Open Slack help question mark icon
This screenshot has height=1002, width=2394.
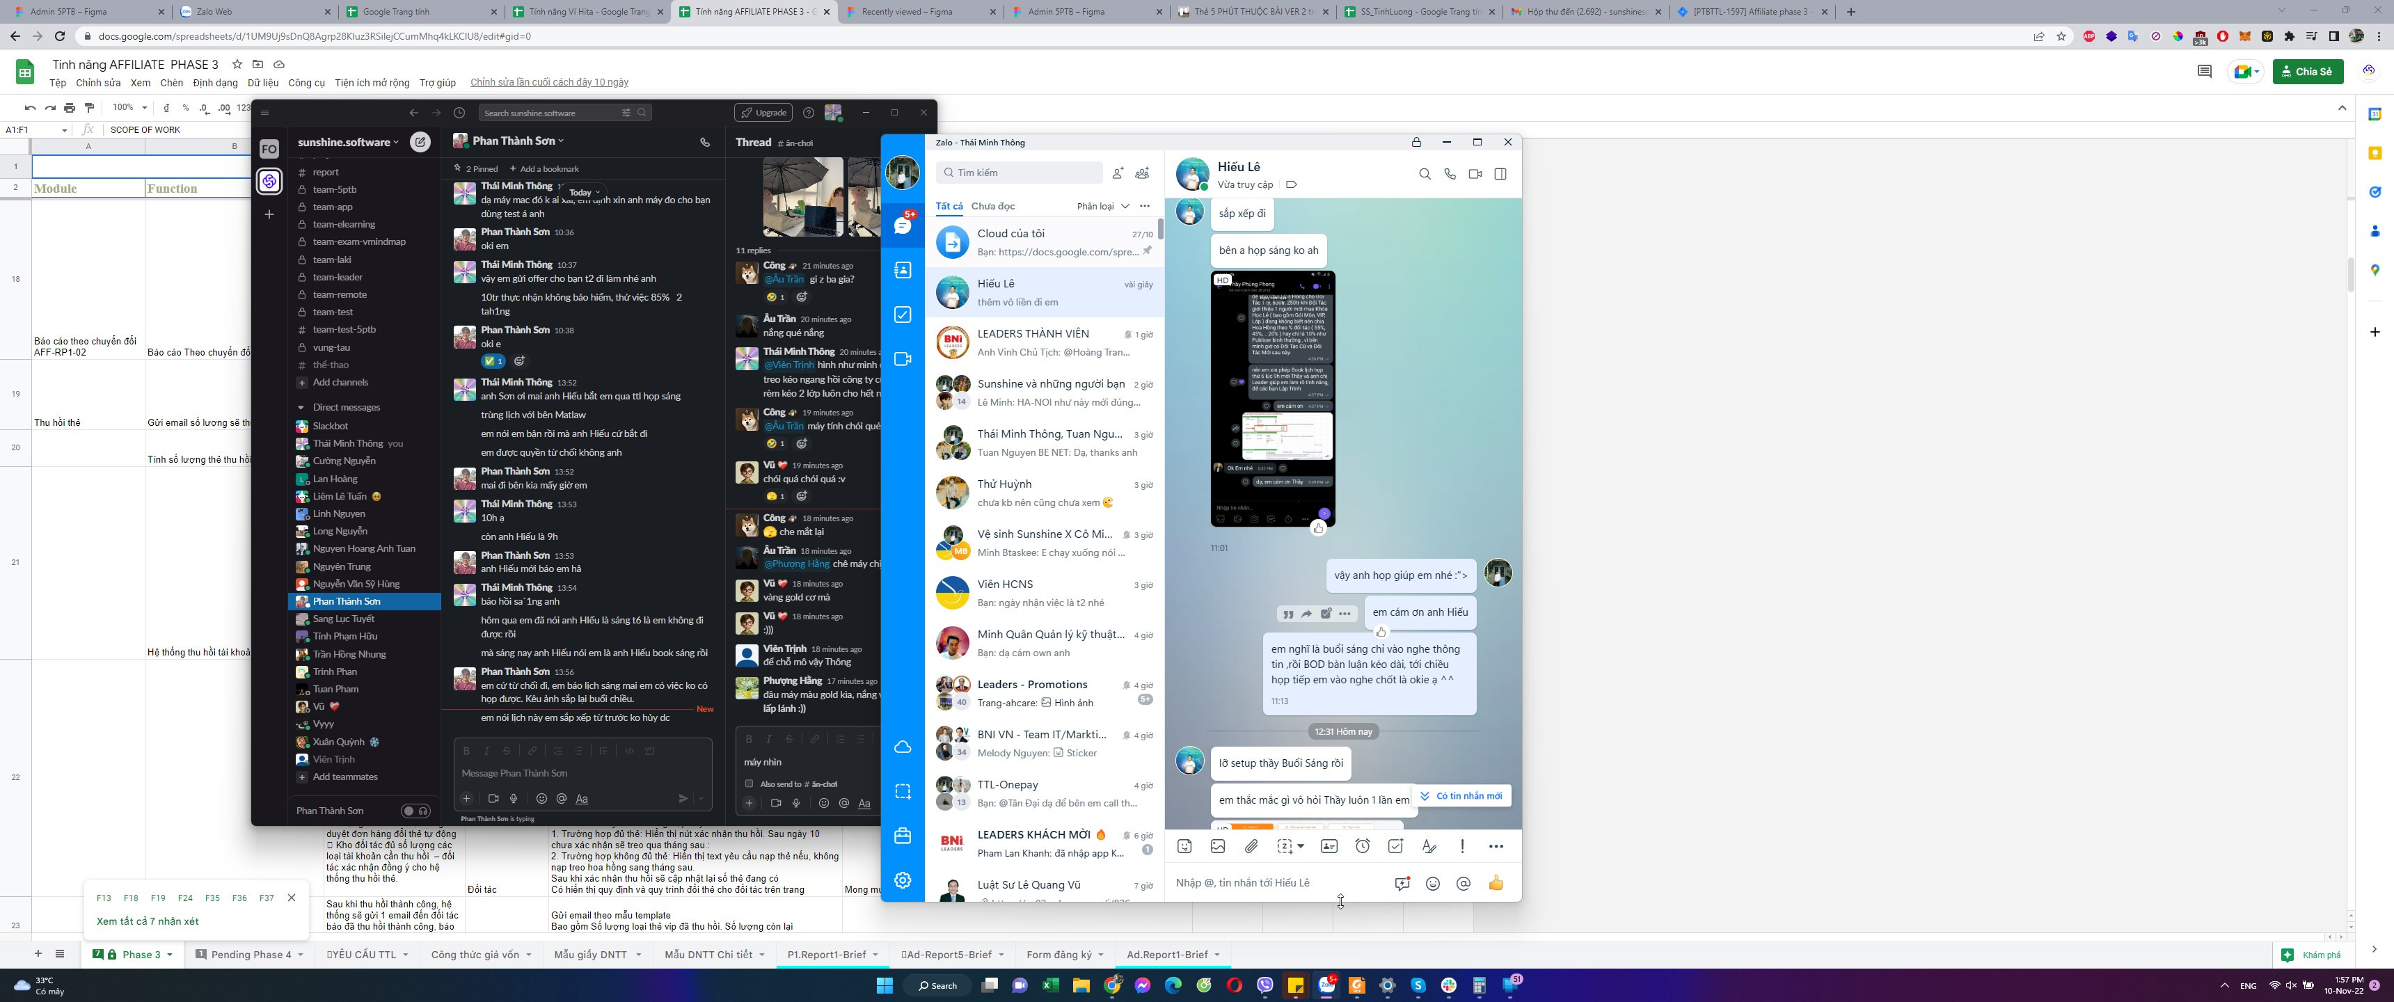tap(809, 113)
